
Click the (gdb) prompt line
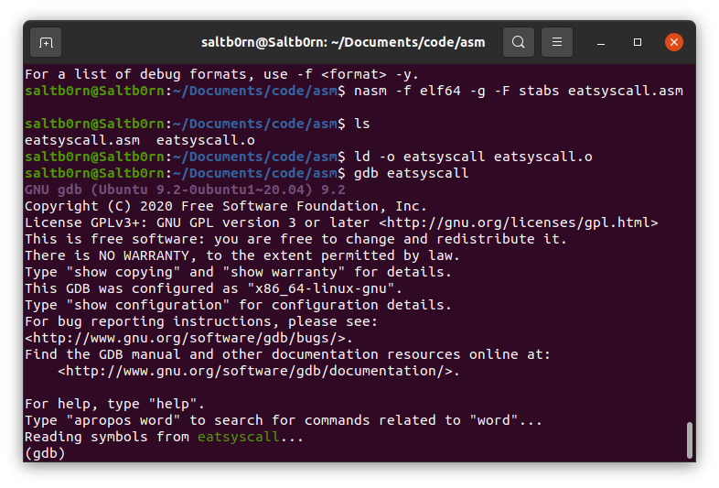(x=45, y=453)
